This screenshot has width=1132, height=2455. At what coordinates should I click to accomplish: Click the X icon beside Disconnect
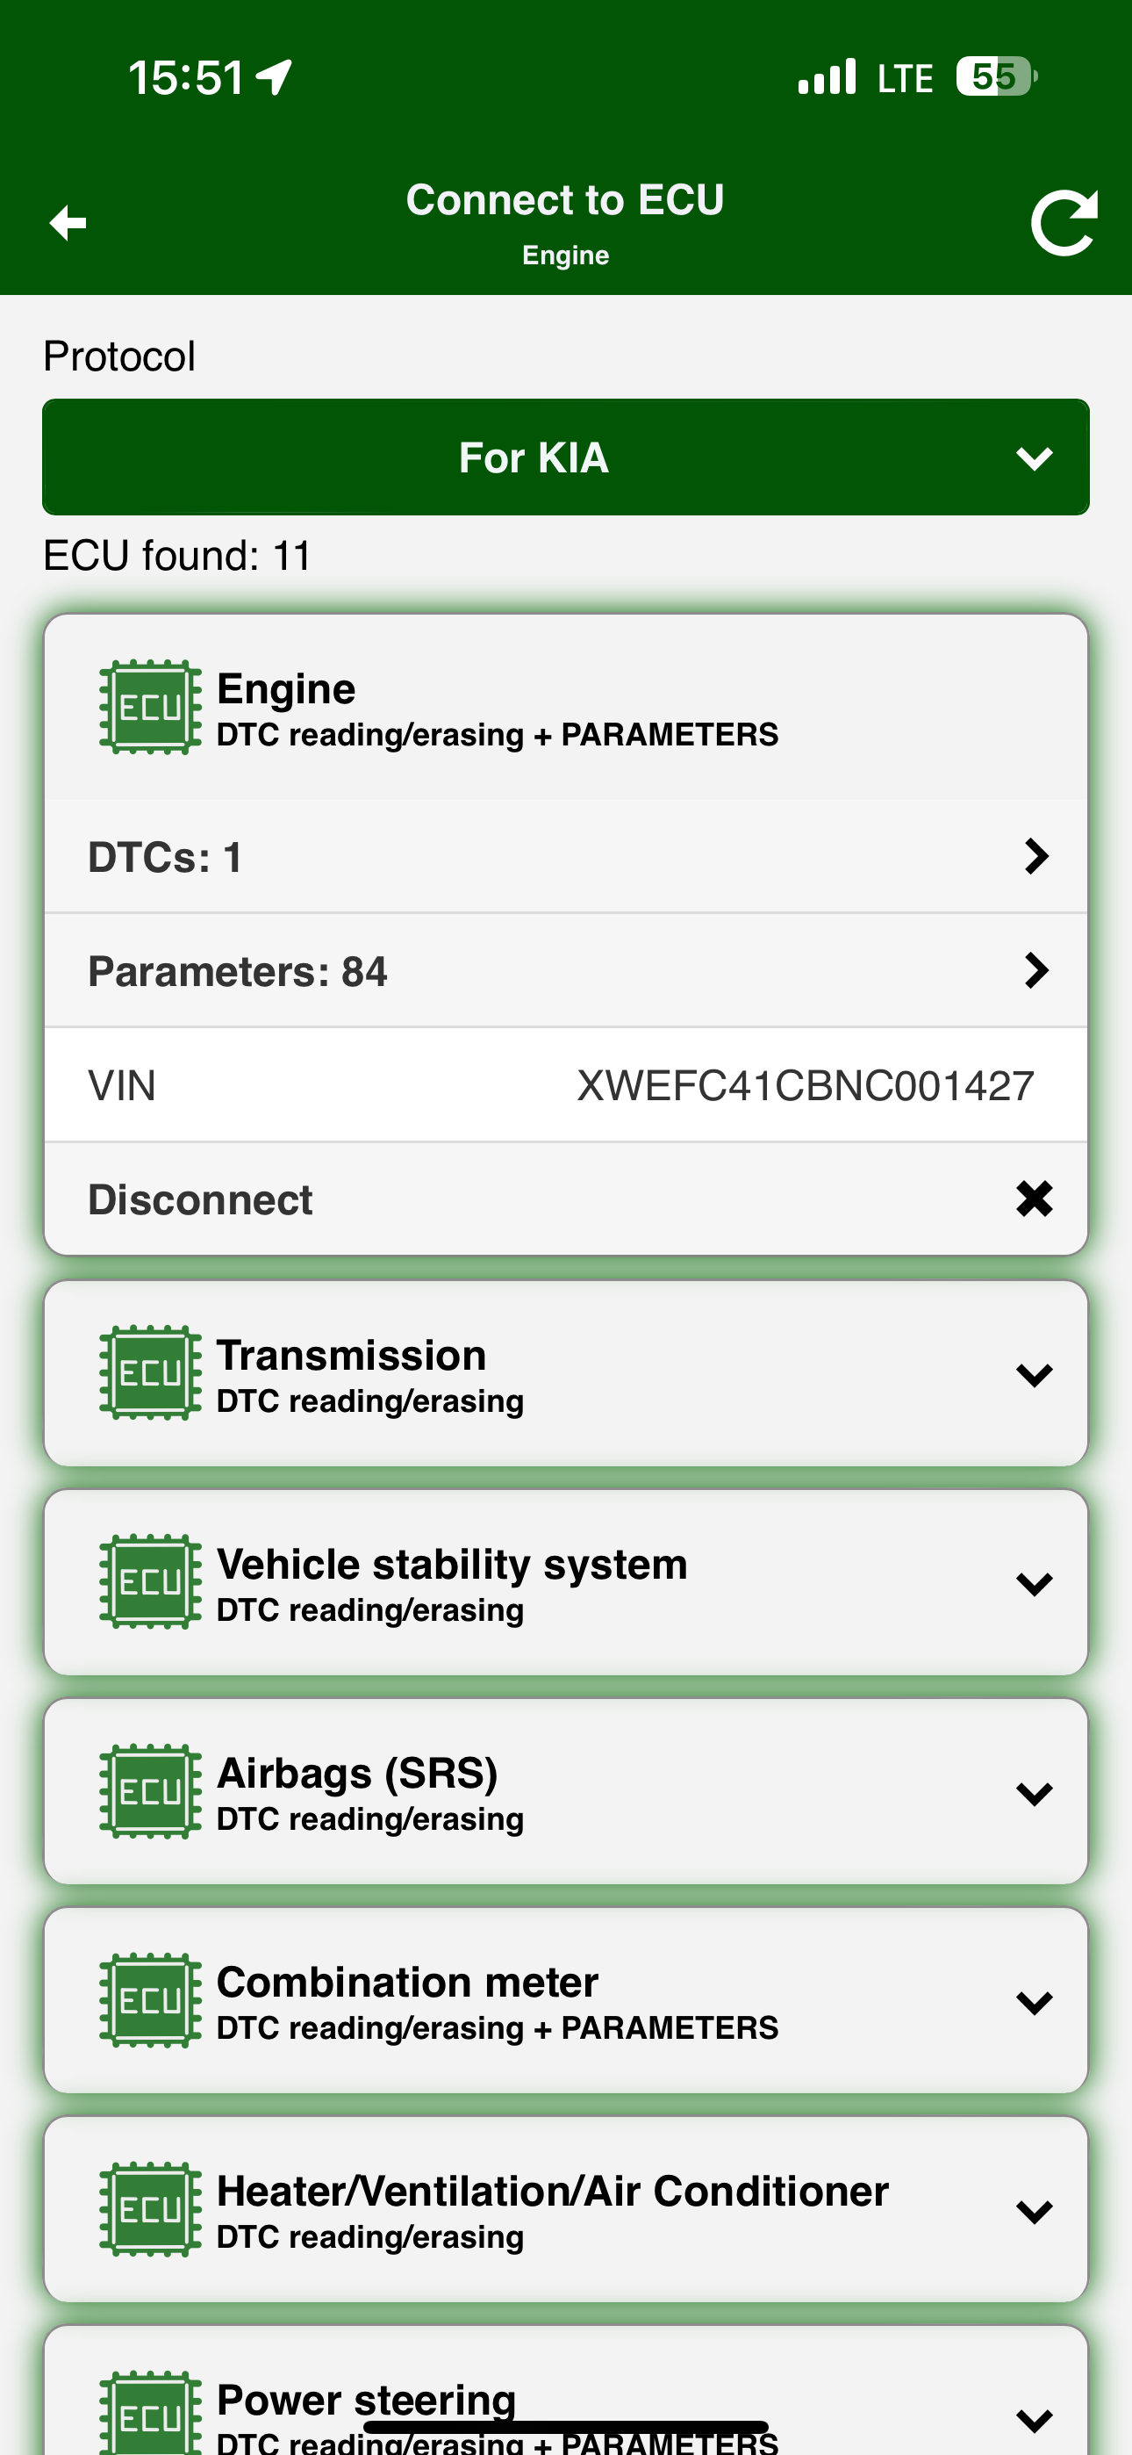[1034, 1199]
